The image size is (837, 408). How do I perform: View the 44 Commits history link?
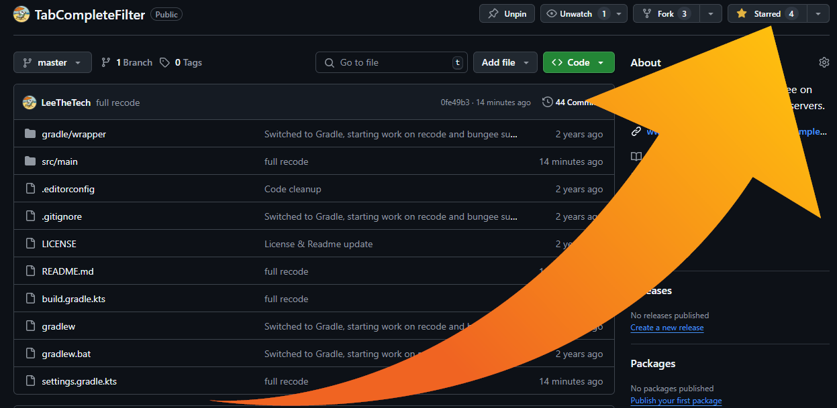[569, 103]
